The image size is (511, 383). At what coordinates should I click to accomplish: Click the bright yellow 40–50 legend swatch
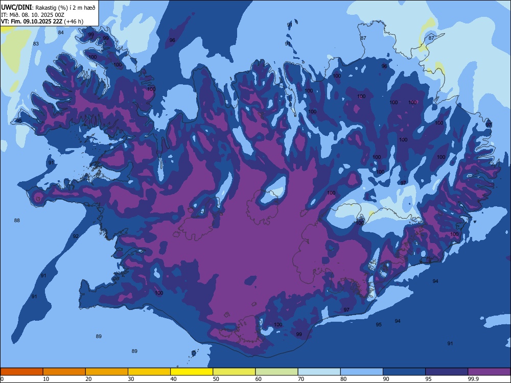coord(192,372)
